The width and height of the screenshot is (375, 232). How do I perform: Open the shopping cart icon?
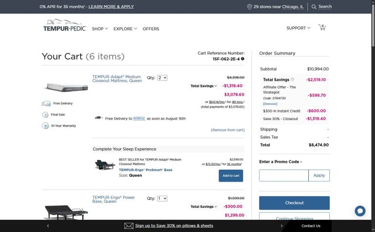322,28
